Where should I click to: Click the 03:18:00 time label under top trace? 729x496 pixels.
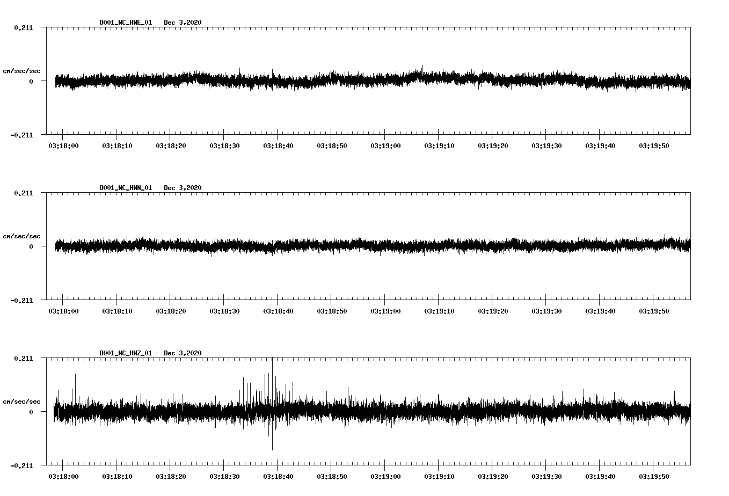click(x=63, y=144)
